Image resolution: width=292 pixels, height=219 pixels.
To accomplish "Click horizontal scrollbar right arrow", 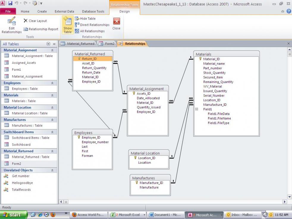I will coord(284,201).
